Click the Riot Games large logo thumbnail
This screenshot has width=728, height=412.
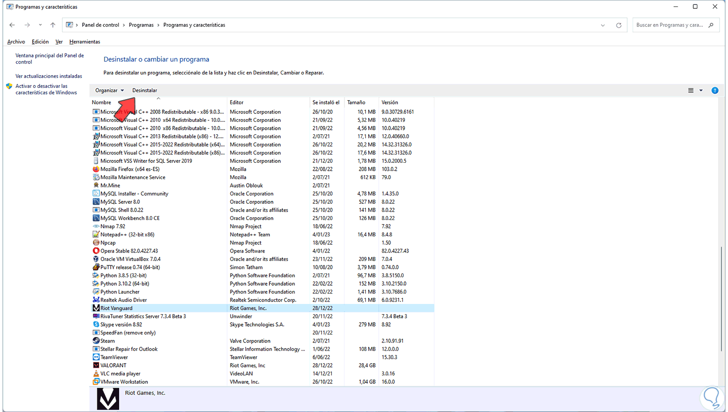coord(108,399)
